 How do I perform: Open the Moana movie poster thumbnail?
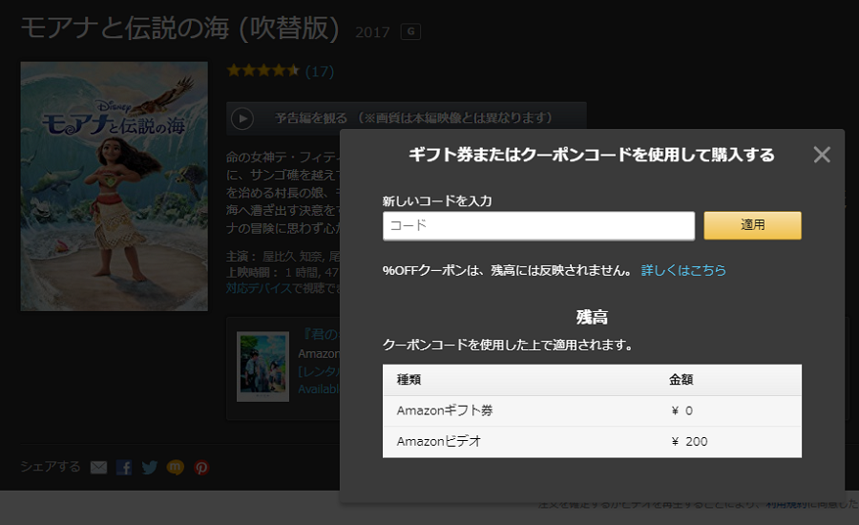114,186
